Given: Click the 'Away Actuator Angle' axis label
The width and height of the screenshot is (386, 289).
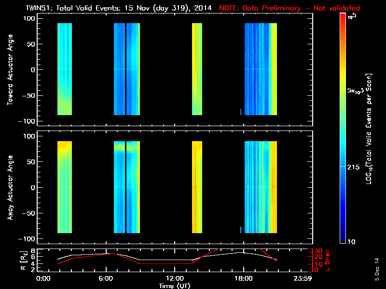Looking at the screenshot, I should click(9, 187).
